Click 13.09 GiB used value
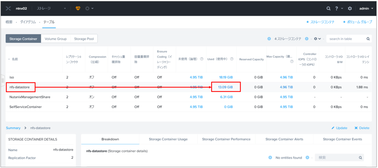The height and width of the screenshot is (168, 378). (226, 87)
